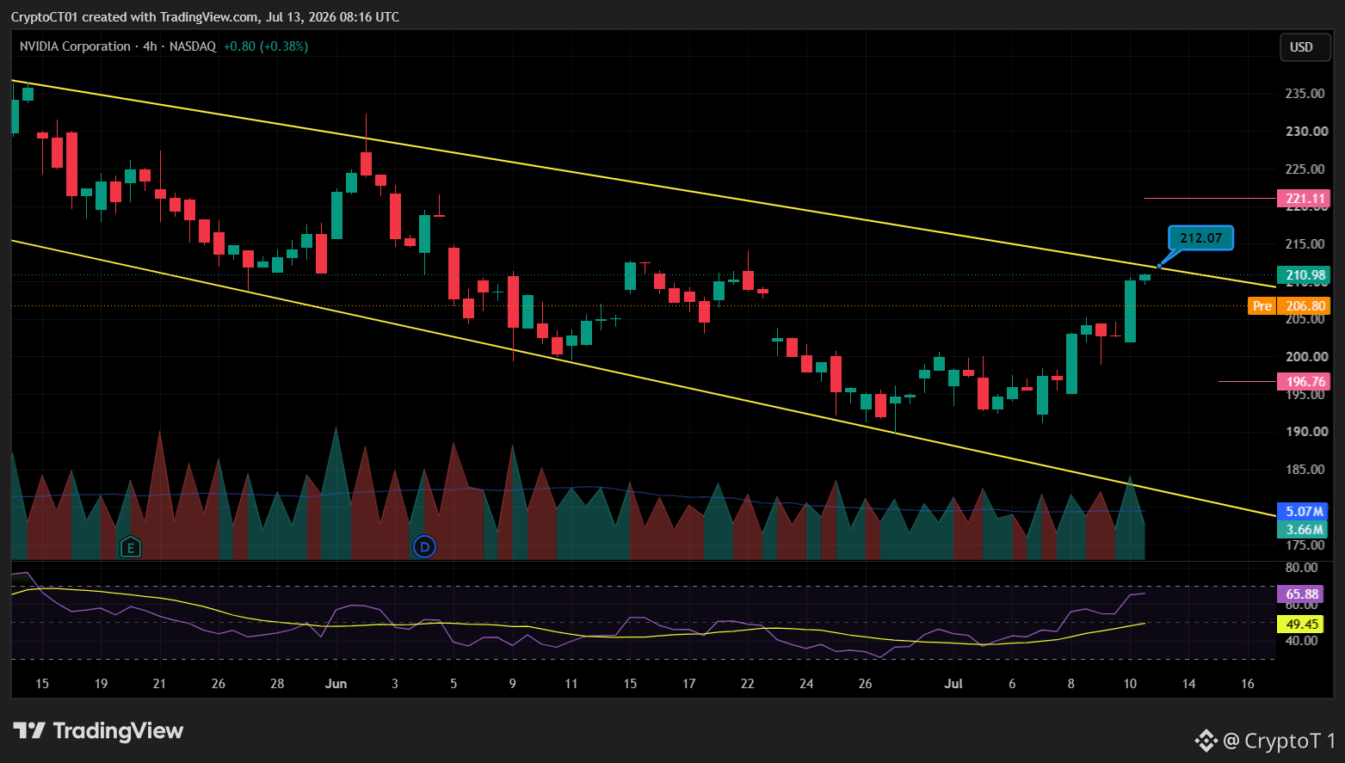This screenshot has width=1345, height=763.
Task: Click the 11 date label on time axis
Action: click(x=571, y=684)
